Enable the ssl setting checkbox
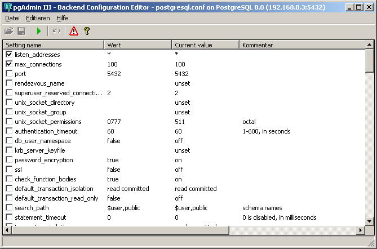The image size is (377, 249). (9, 170)
